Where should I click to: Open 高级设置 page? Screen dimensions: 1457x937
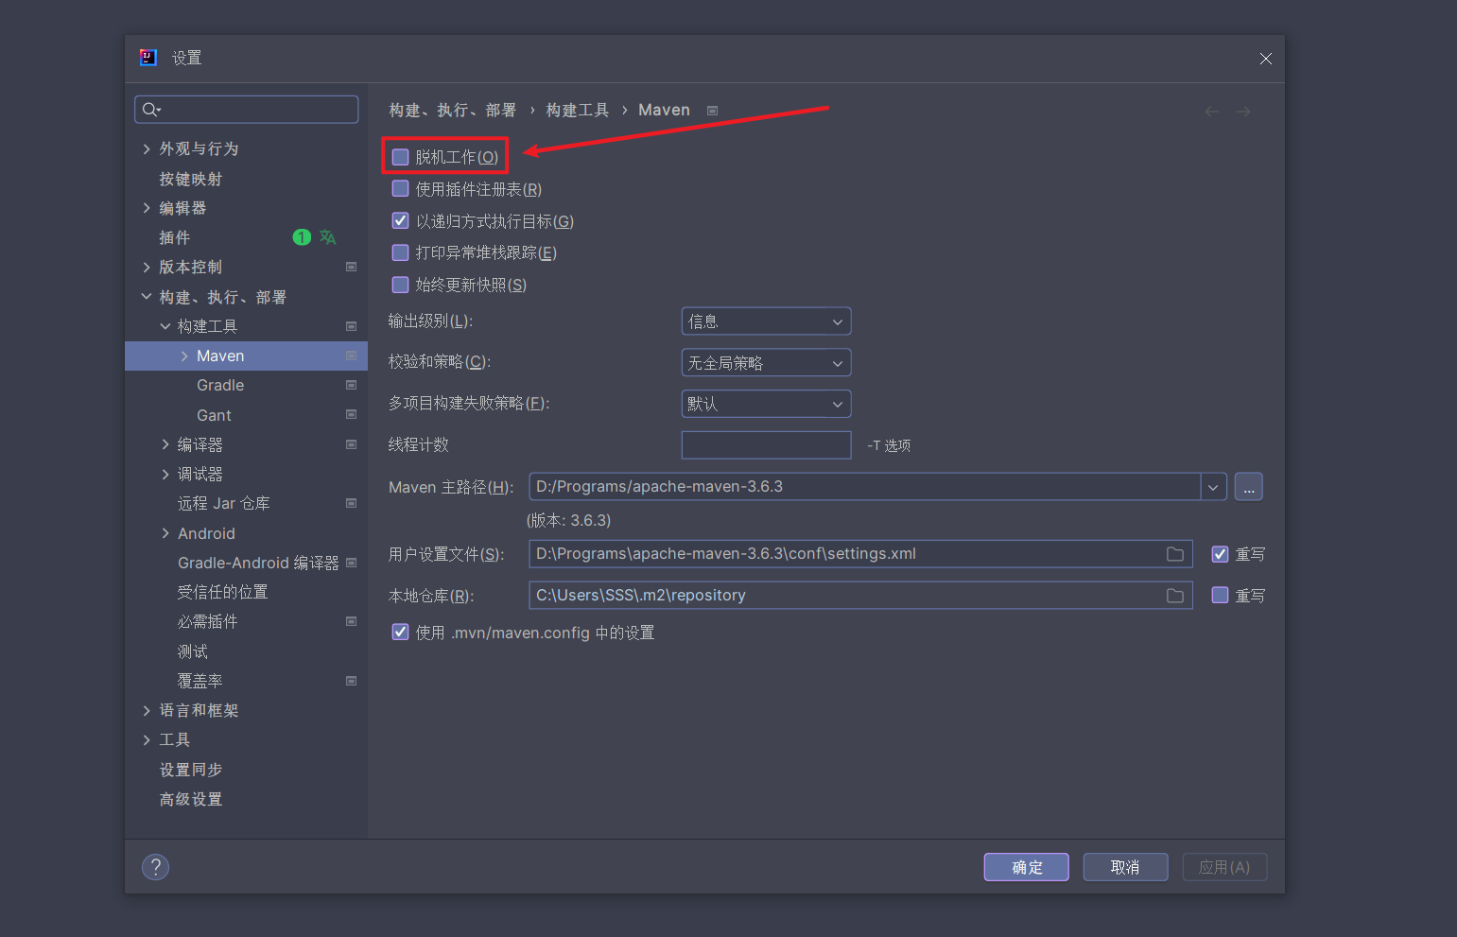pos(191,799)
